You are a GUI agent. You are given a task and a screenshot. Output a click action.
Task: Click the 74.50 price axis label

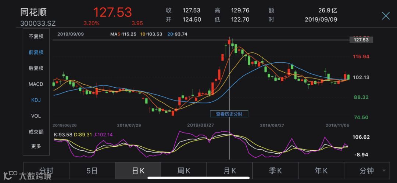coord(361,117)
